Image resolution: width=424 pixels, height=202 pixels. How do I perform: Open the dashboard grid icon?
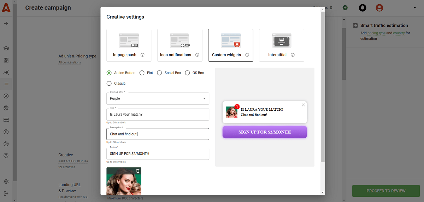pos(6,60)
